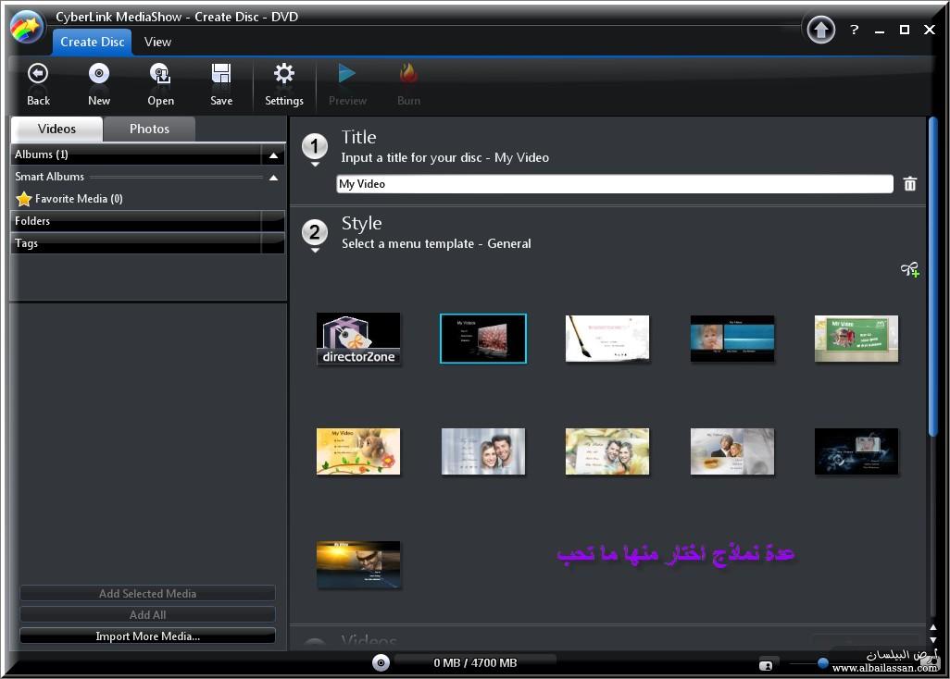Collapse the Smart Albums arrow
The image size is (950, 679).
pos(273,178)
